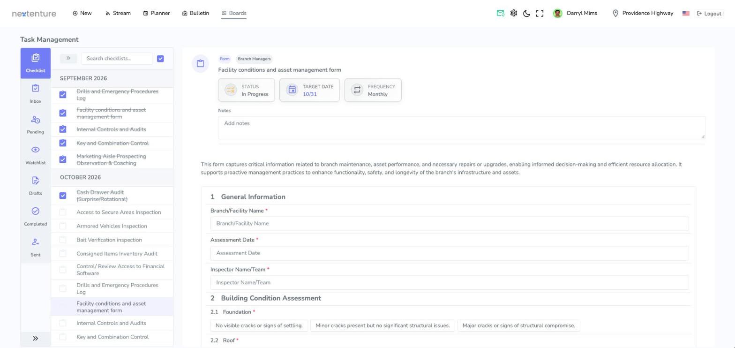
Task: Enter fullscreen mode icon
Action: click(x=540, y=13)
